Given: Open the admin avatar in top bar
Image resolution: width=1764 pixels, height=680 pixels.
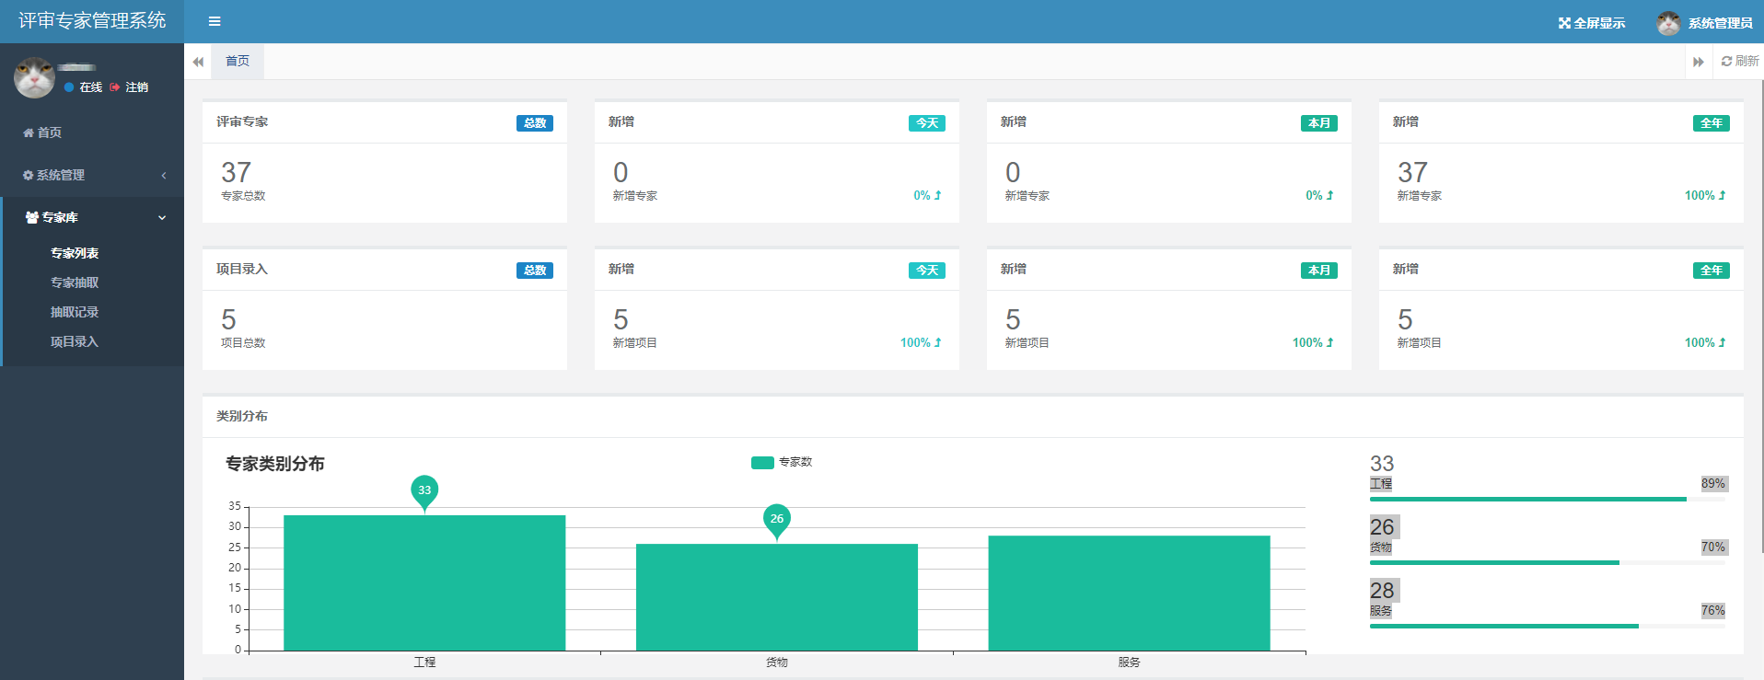Looking at the screenshot, I should click(x=1668, y=23).
